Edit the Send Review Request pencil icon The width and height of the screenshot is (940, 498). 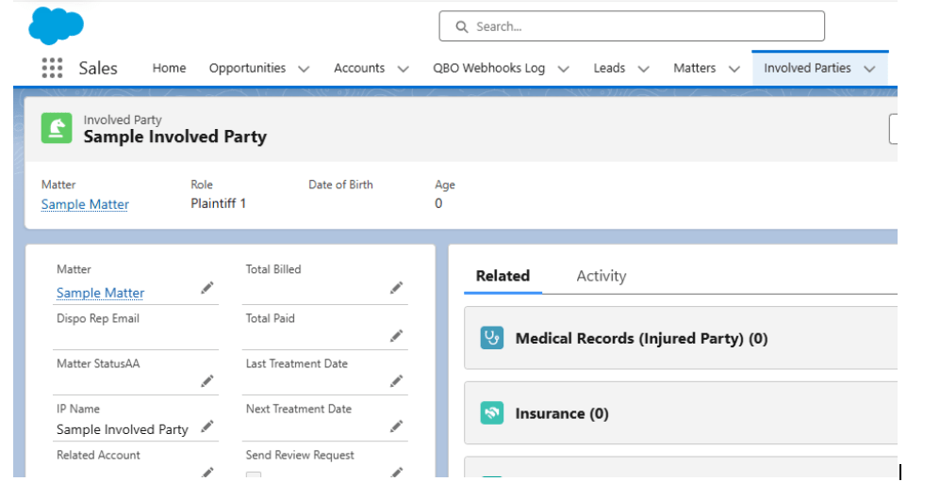[396, 473]
